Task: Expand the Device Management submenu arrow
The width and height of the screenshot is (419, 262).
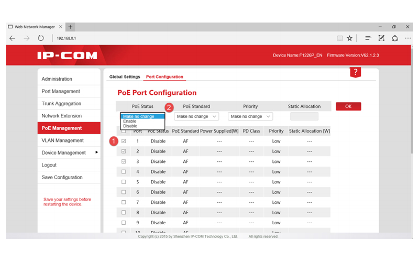Action: [x=96, y=152]
